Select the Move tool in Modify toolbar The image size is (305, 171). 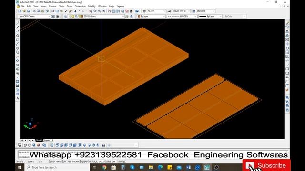(x=287, y=44)
